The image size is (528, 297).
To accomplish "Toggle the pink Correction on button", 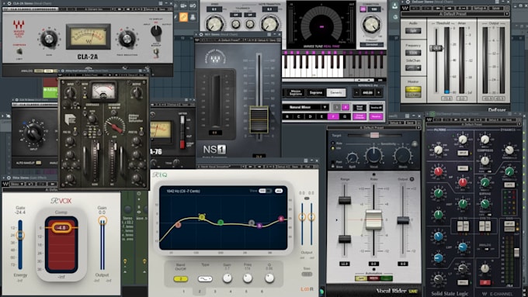I will (x=363, y=9).
